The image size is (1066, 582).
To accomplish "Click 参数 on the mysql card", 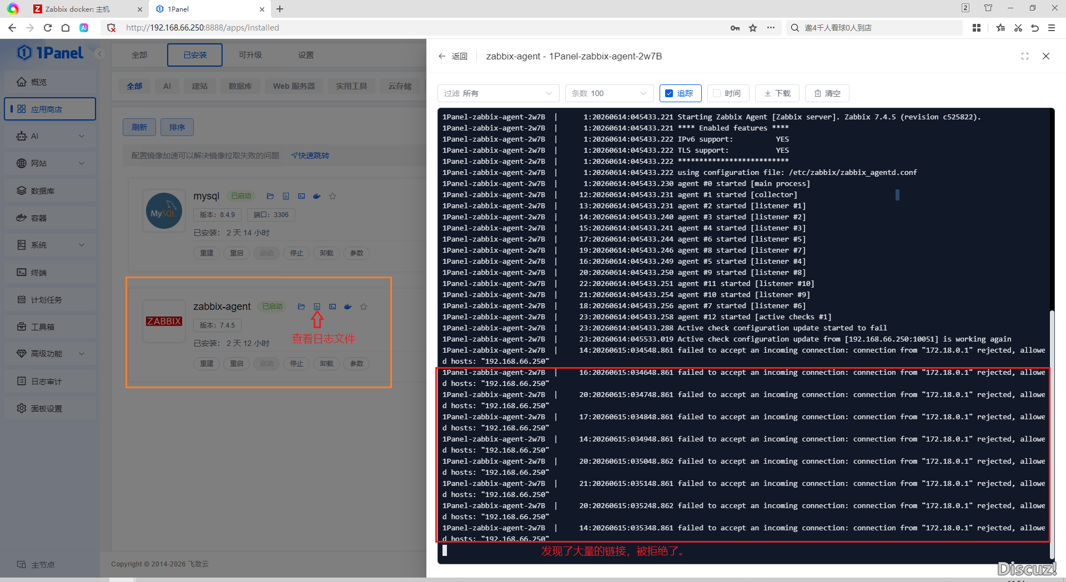I will pyautogui.click(x=356, y=253).
